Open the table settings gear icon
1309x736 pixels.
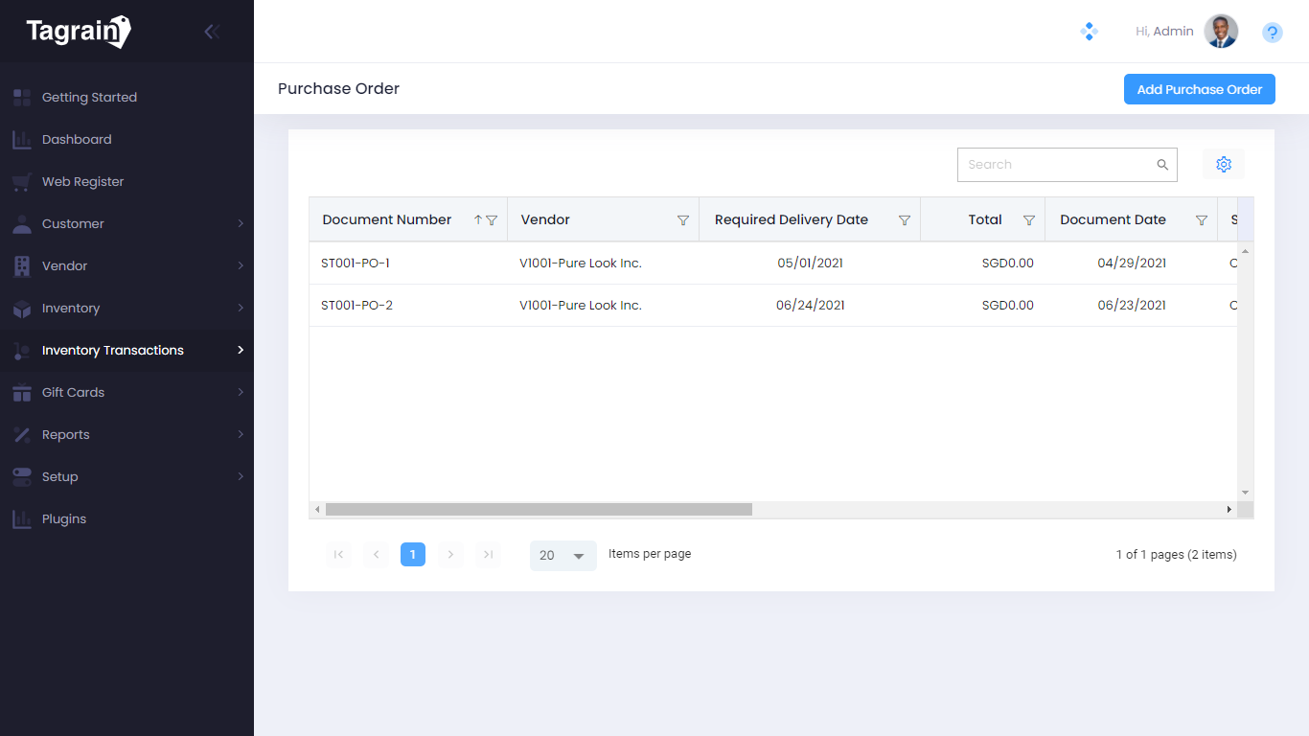tap(1223, 164)
